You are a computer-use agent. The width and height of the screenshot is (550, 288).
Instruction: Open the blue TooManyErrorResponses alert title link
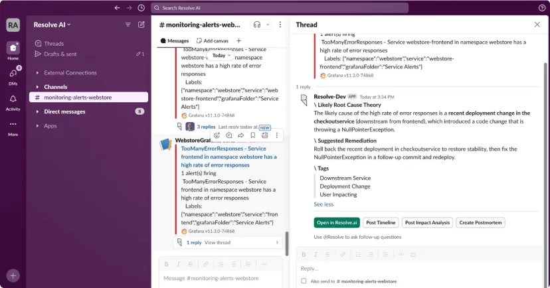[x=229, y=157]
